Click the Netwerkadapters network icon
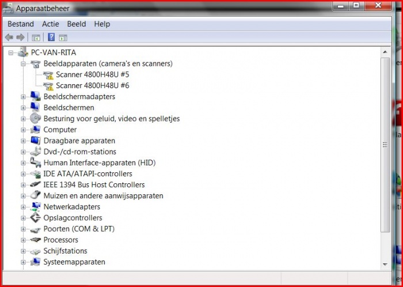 click(35, 206)
